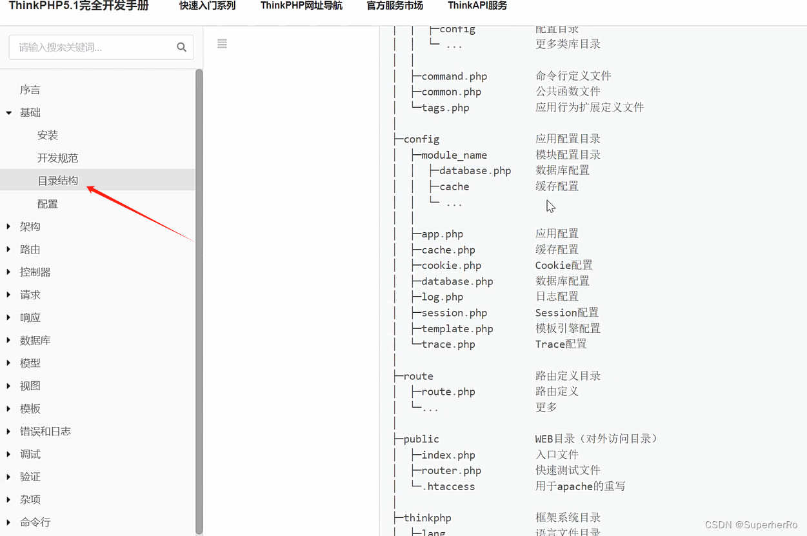Expand the 杂项 section arrow
This screenshot has height=536, width=807.
(x=8, y=499)
